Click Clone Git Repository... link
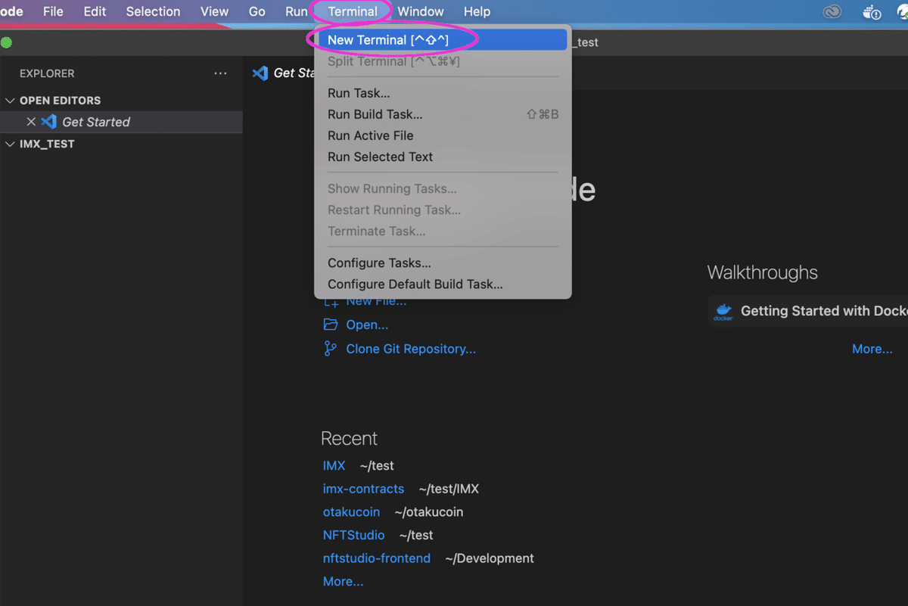The width and height of the screenshot is (908, 606). [411, 349]
